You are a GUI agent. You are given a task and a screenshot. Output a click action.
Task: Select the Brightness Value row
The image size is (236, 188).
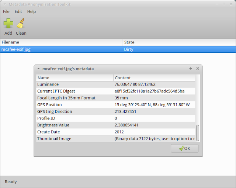[x=116, y=125]
